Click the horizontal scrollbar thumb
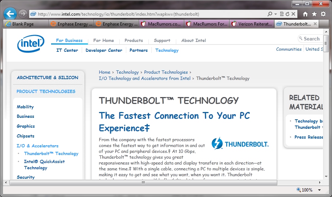The height and width of the screenshot is (197, 332). [x=143, y=182]
